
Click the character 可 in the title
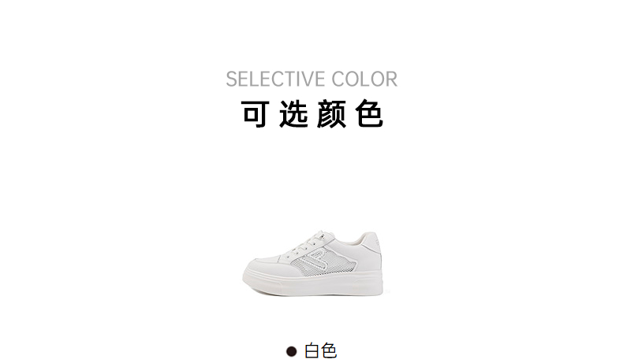(x=256, y=114)
